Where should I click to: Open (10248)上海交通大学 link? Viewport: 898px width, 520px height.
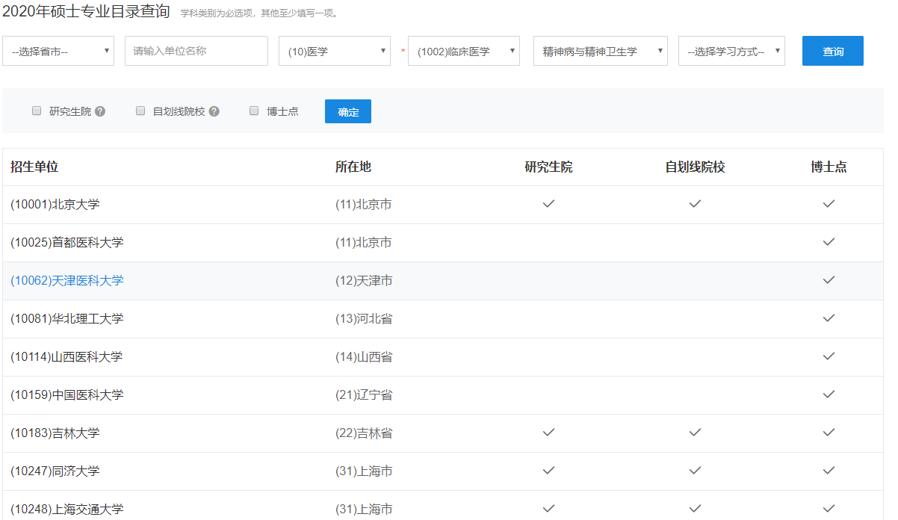click(x=67, y=509)
